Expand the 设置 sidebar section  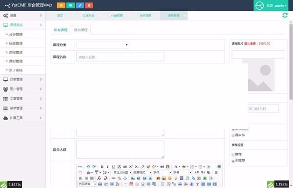pos(22,16)
